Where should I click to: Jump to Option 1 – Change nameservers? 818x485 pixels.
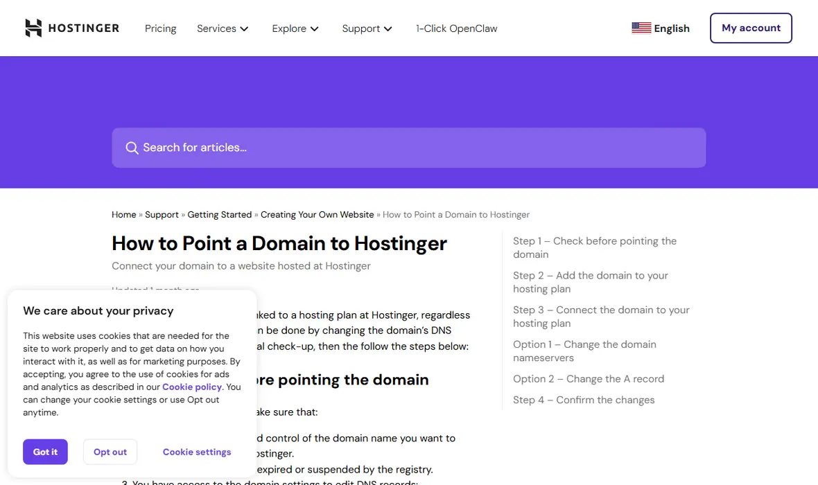584,351
